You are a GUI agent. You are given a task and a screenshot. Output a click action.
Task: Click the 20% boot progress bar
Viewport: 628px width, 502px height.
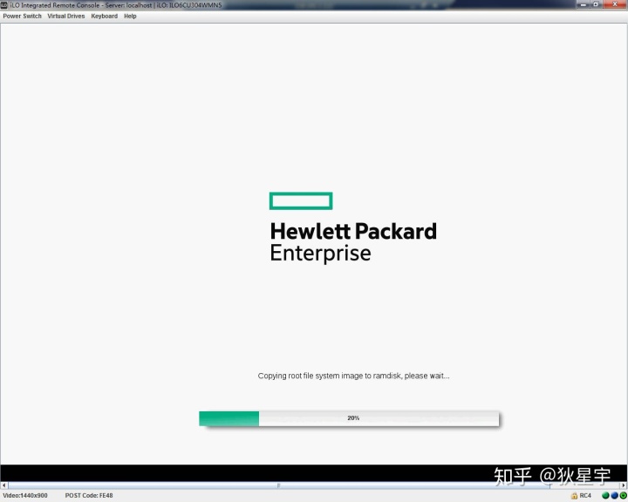tap(349, 418)
